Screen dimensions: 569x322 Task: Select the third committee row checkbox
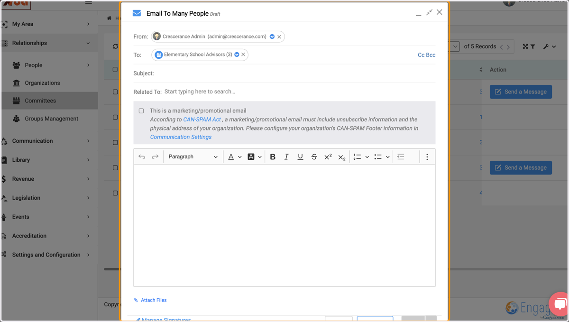[x=115, y=142]
